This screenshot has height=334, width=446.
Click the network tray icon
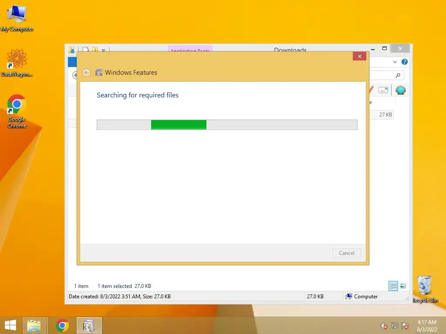coord(394,326)
